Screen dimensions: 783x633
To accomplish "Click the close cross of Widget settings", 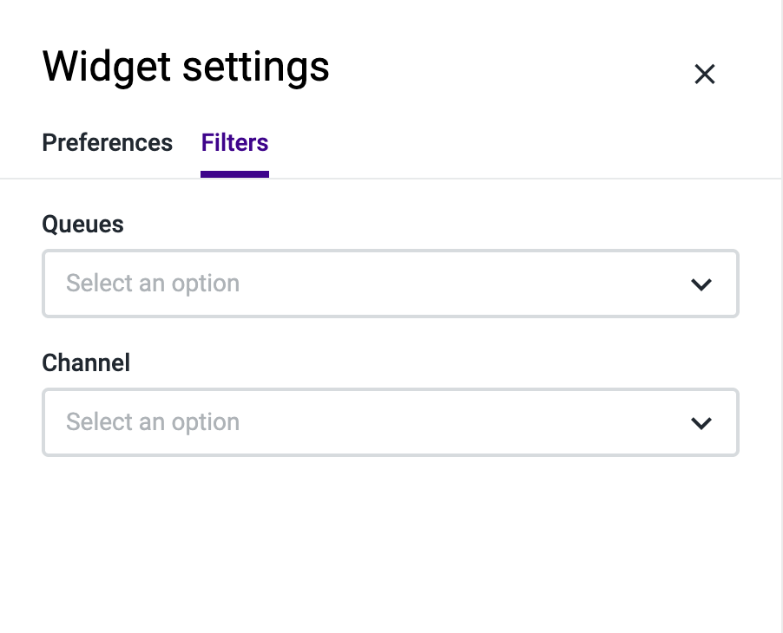I will [704, 75].
